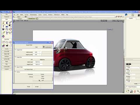Screen dimensions: 140x105
Task: Expand the Surfaces palette tab
Action: click(7, 57)
